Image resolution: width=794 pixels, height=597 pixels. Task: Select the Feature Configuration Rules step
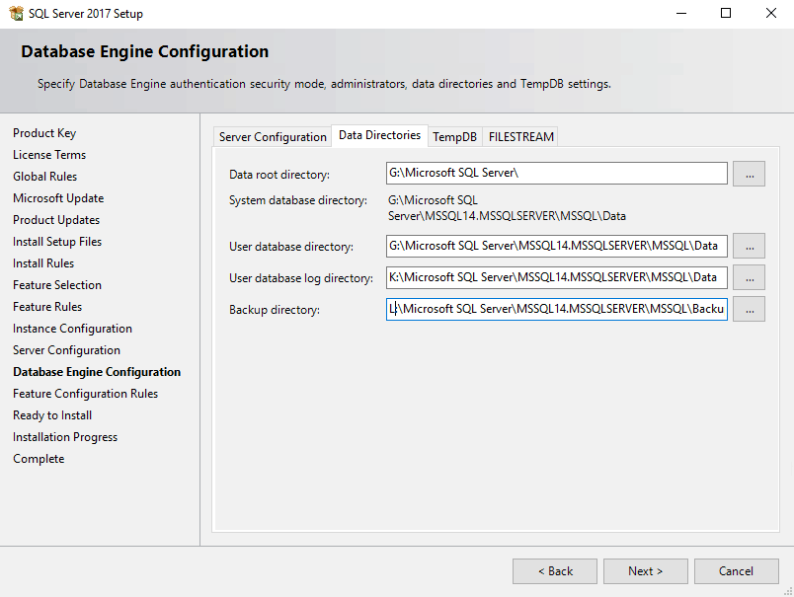pos(86,394)
